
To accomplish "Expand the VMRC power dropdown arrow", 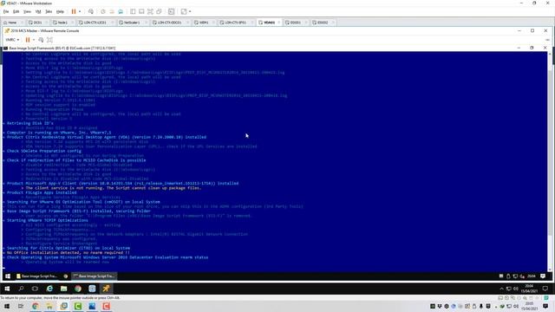I will [34, 40].
